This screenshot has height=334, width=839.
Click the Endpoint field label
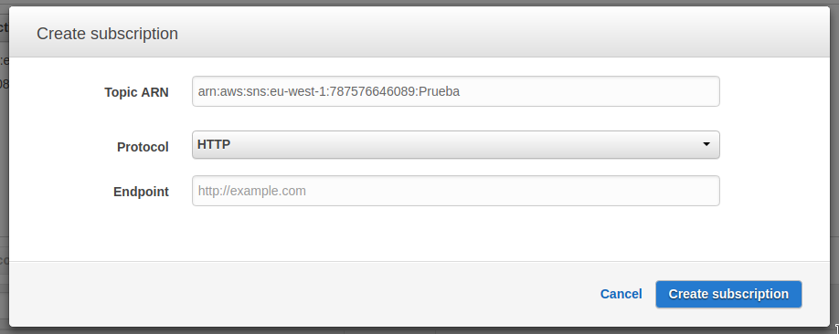click(141, 192)
